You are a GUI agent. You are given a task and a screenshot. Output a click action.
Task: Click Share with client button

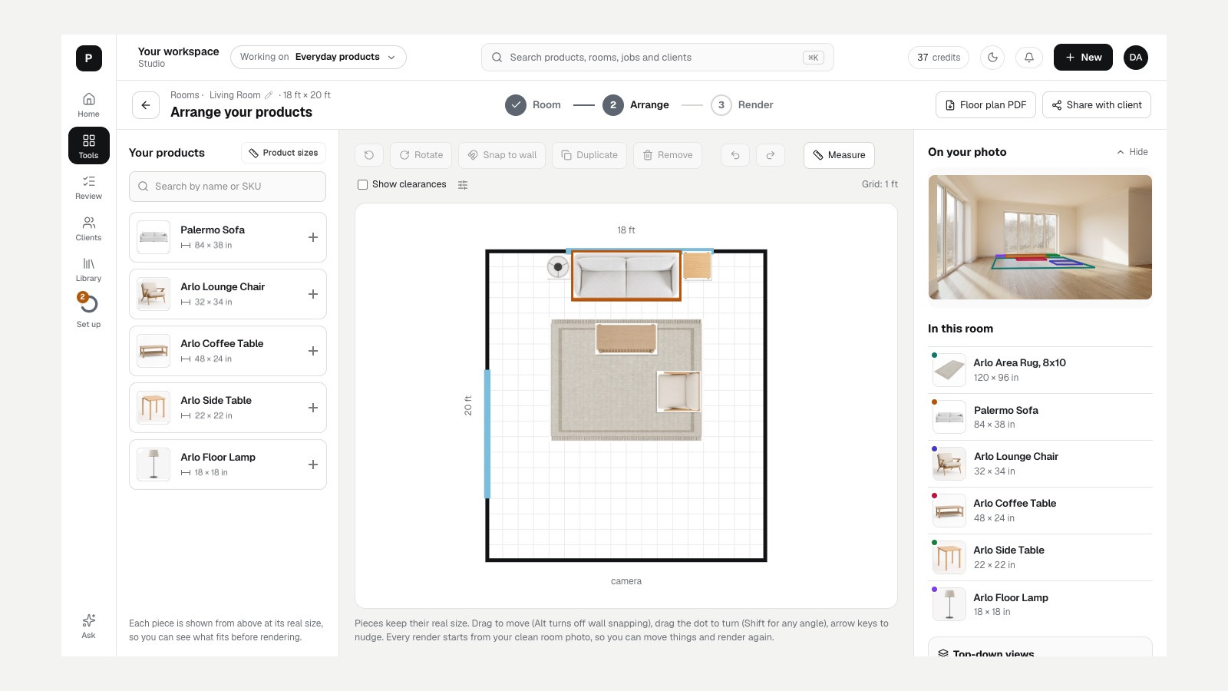[1097, 105]
